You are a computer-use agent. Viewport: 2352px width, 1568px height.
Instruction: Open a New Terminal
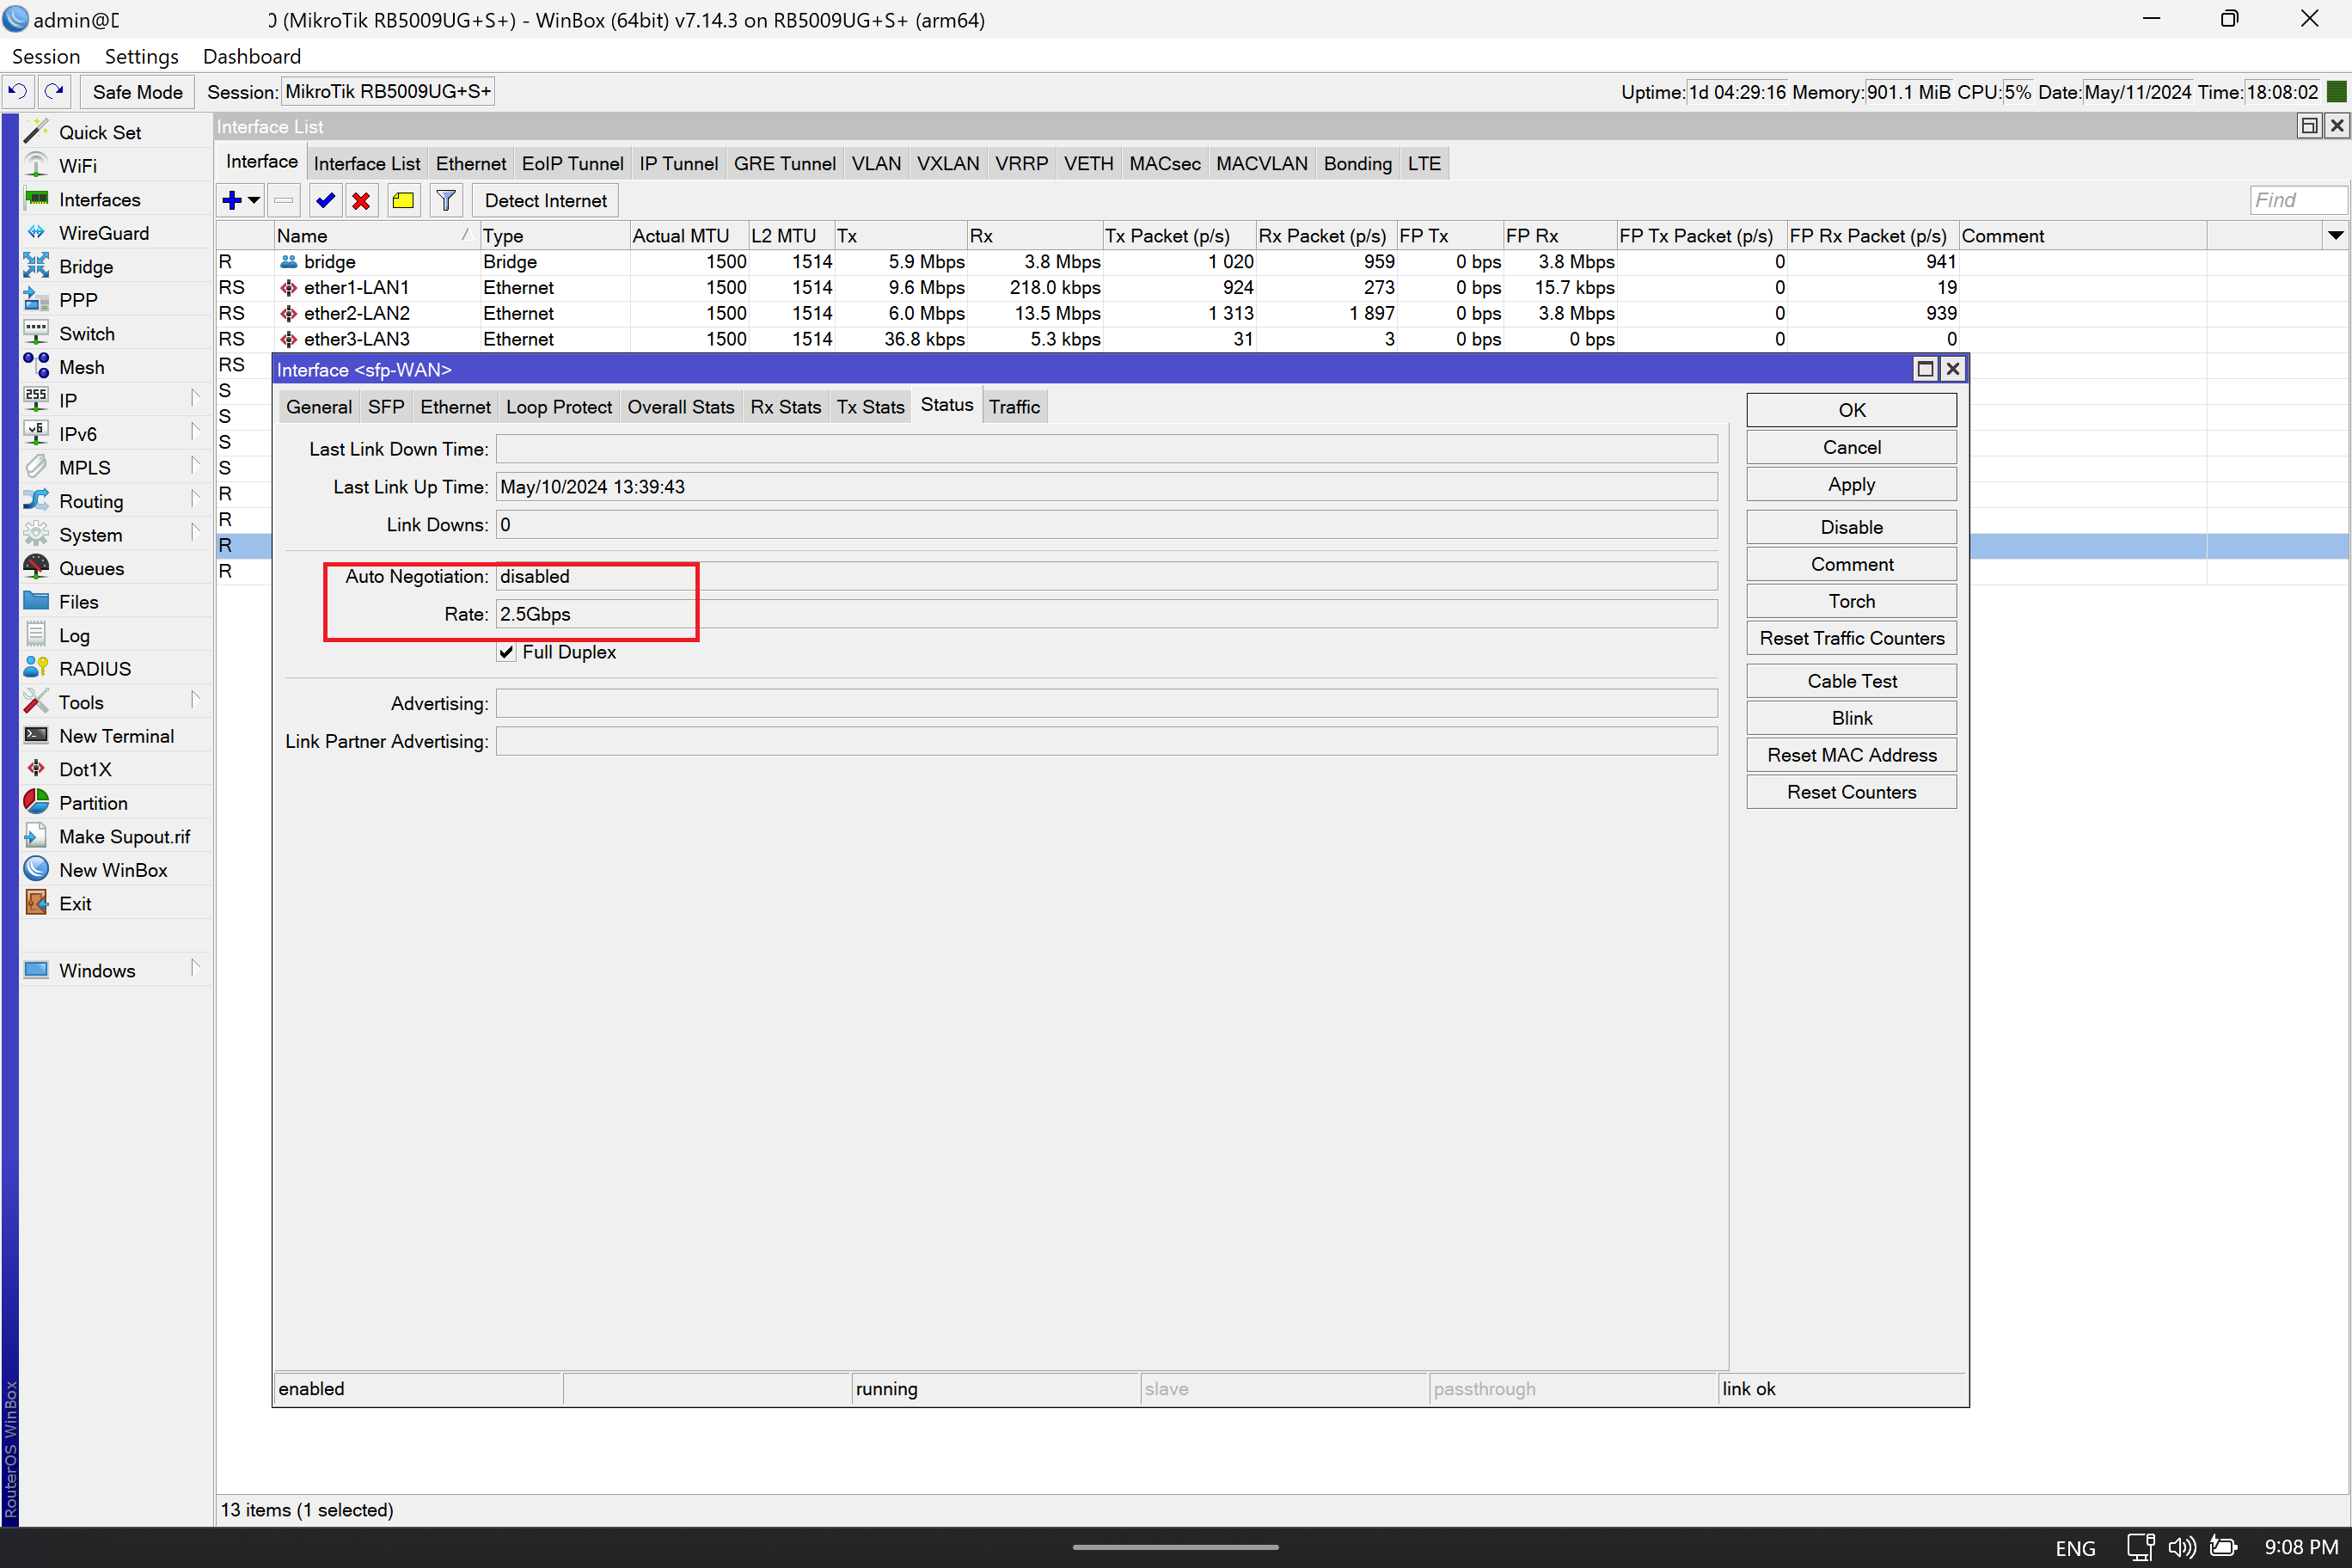[x=116, y=736]
